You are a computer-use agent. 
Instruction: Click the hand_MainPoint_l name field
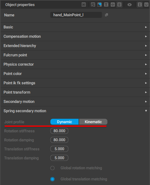click(76, 15)
